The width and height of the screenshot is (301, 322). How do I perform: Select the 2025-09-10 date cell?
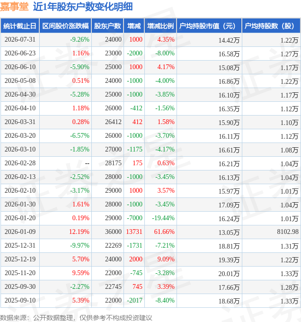(20, 300)
